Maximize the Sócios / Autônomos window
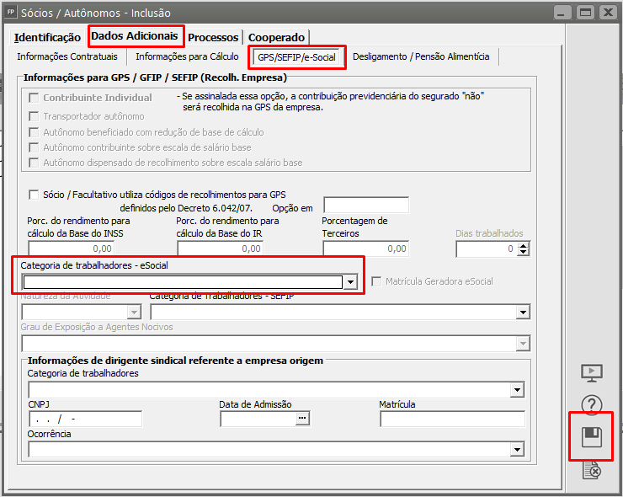This screenshot has height=497, width=623. click(x=585, y=13)
